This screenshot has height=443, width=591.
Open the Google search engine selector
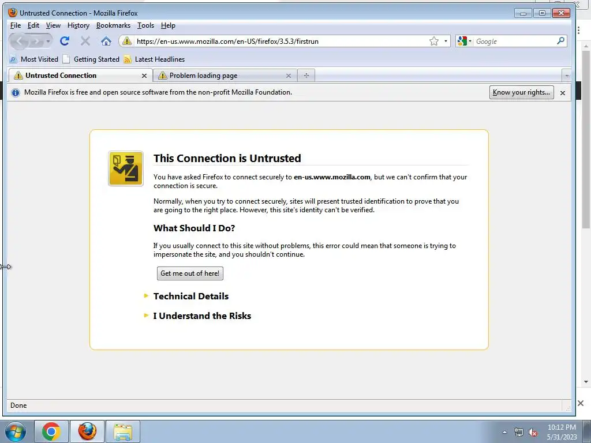pyautogui.click(x=465, y=41)
